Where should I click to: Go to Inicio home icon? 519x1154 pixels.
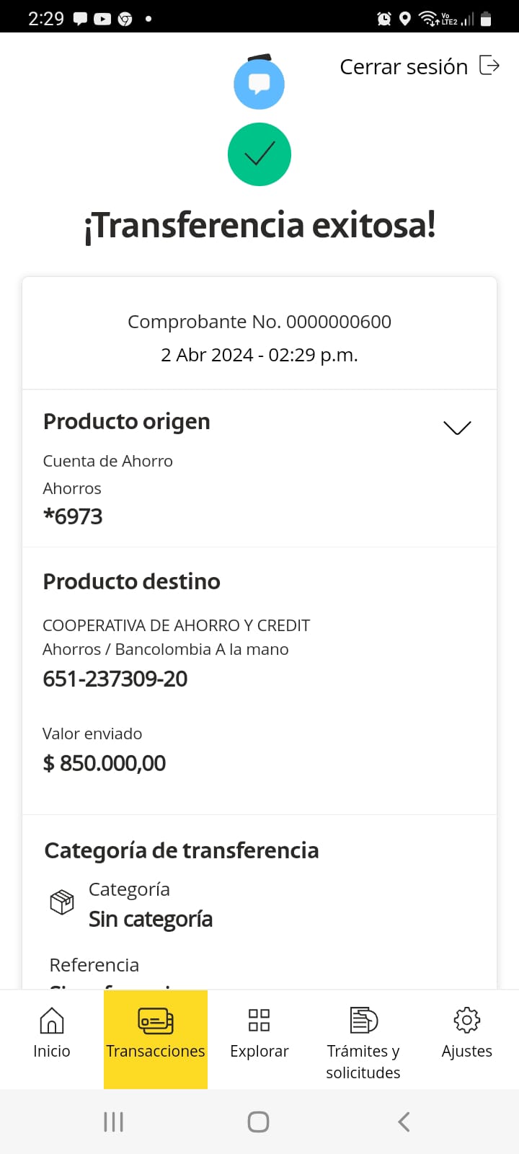pos(52,1021)
